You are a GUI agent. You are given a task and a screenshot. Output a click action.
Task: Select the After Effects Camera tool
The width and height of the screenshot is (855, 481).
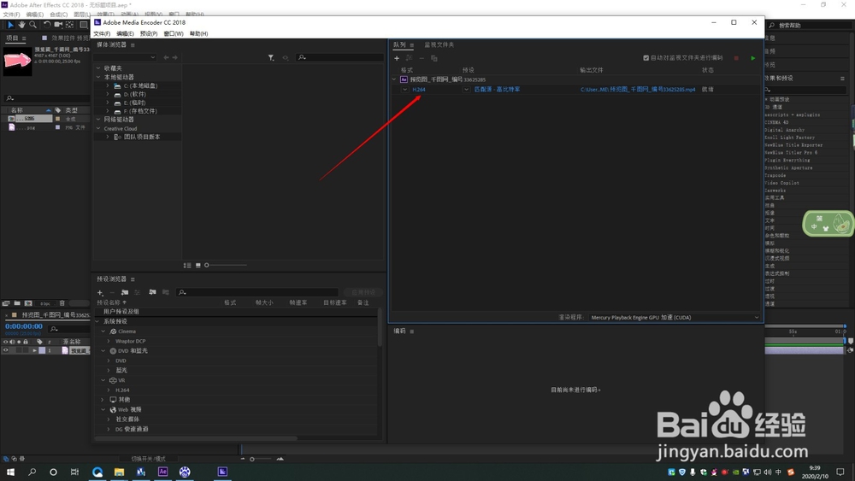[58, 25]
